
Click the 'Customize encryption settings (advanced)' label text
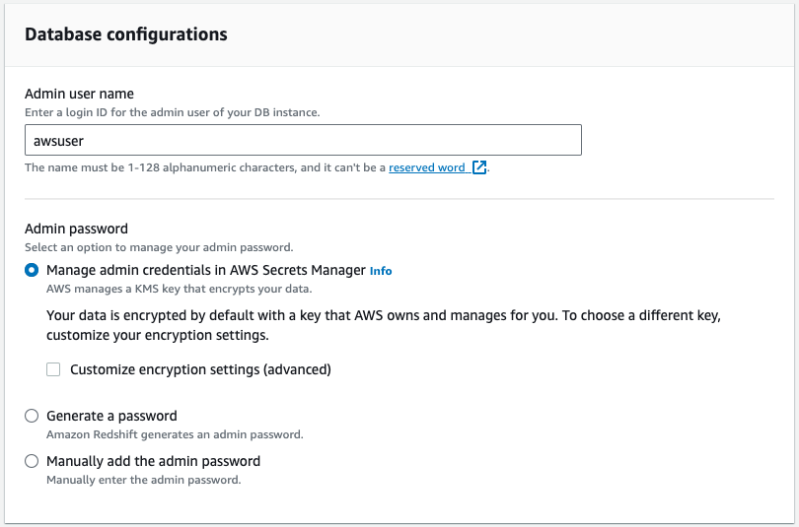click(x=200, y=369)
